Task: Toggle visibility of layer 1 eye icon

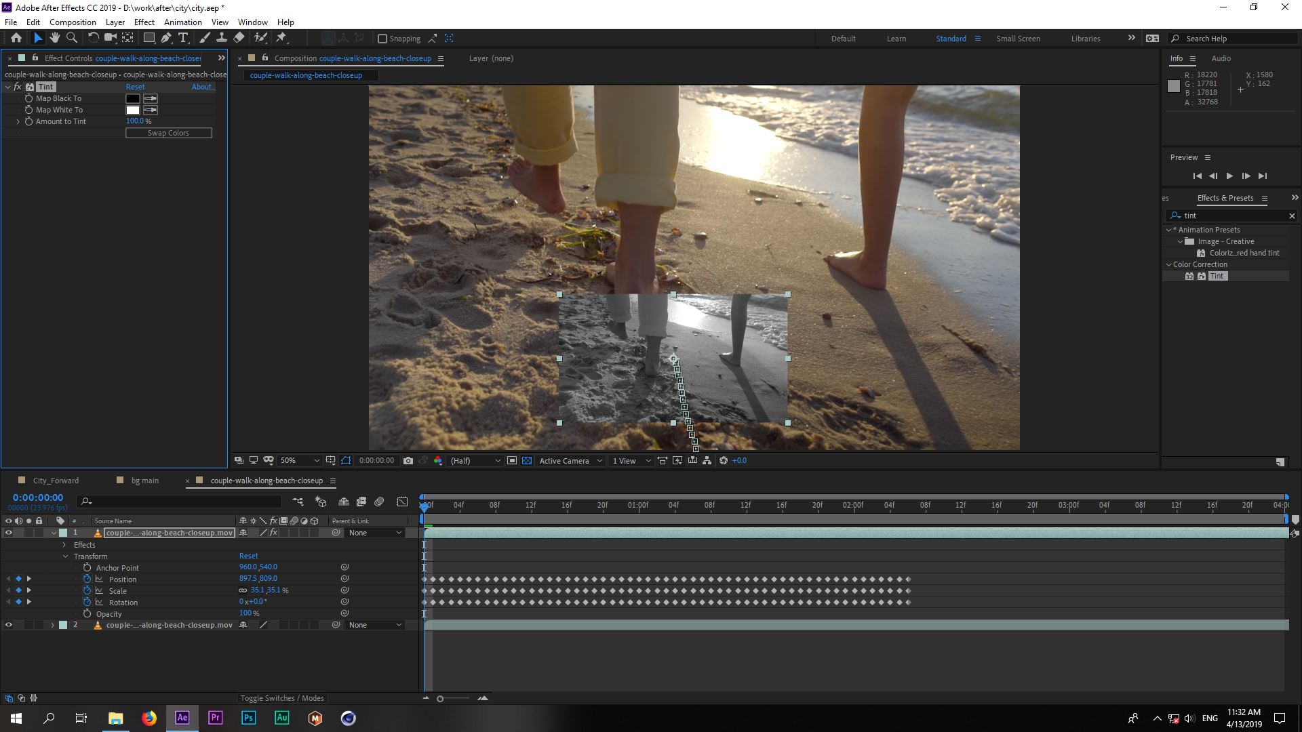Action: pyautogui.click(x=7, y=533)
